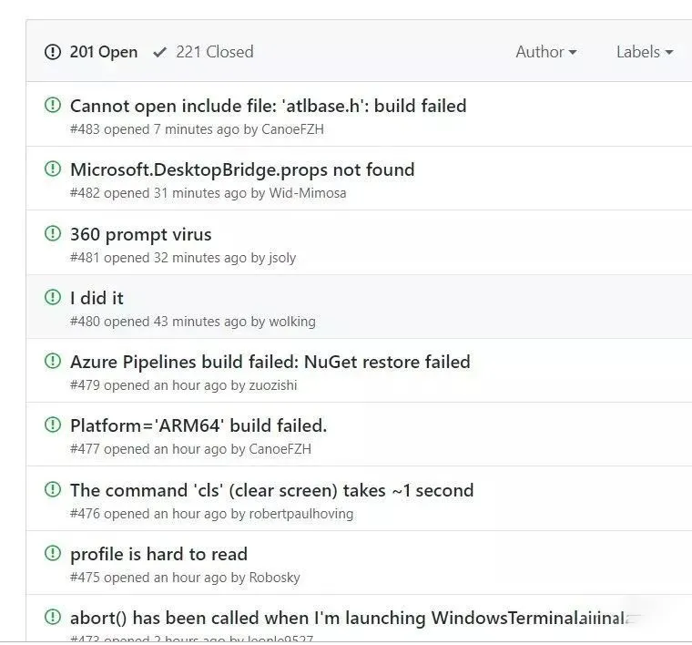Expand the Author filter dropdown
The image size is (692, 645).
tap(546, 52)
